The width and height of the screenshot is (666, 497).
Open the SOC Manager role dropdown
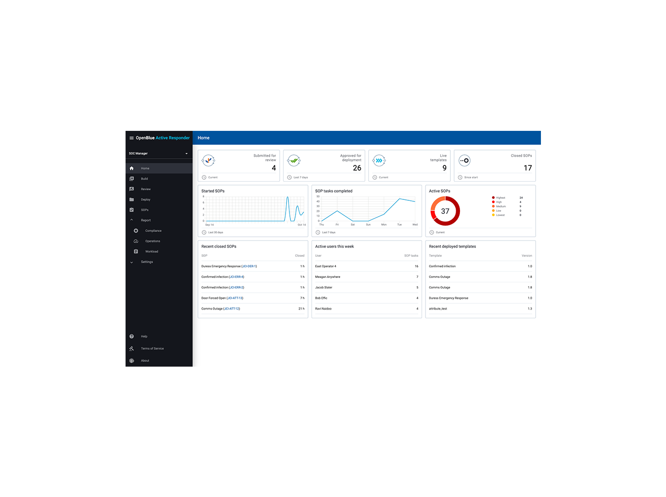(186, 154)
